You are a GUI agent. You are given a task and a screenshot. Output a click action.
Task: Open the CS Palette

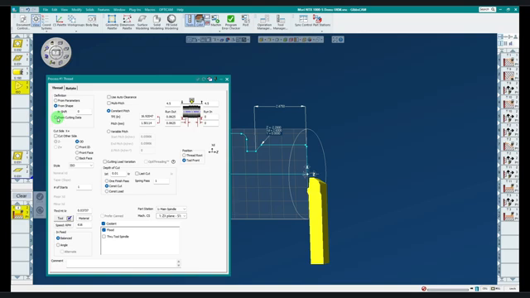tap(60, 21)
